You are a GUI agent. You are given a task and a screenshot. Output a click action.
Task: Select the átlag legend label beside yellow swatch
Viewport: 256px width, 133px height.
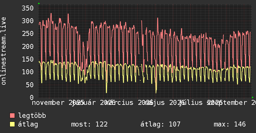tap(28, 124)
